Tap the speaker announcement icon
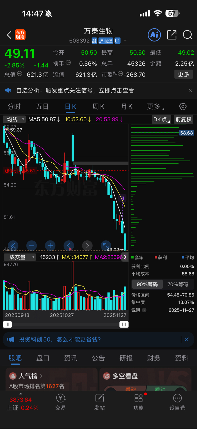 pos(8,90)
